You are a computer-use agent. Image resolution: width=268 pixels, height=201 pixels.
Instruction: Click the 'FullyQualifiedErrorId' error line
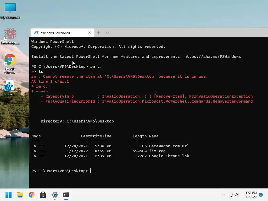(x=147, y=101)
